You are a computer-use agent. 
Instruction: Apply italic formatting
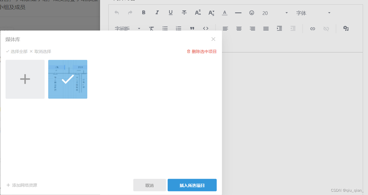[x=157, y=12]
